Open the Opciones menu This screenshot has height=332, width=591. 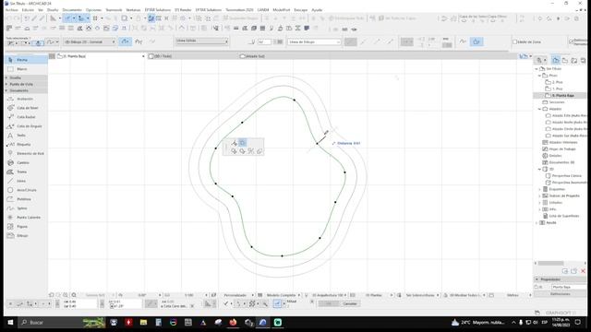pyautogui.click(x=93, y=10)
